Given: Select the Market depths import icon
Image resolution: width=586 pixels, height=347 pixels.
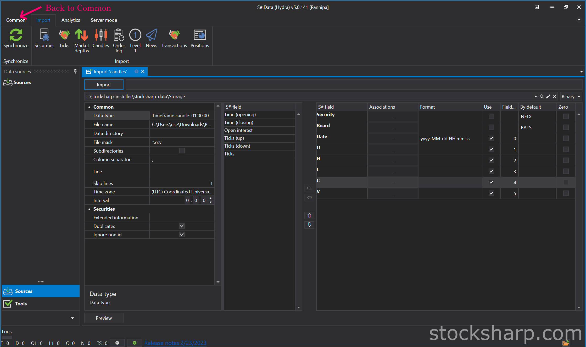Looking at the screenshot, I should click(x=81, y=35).
